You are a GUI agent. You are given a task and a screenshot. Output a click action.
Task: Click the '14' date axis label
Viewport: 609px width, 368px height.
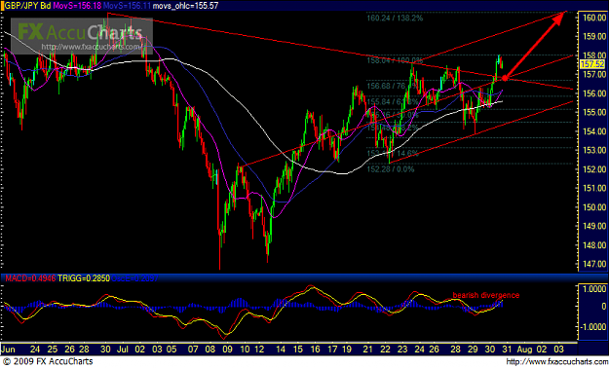tap(280, 349)
